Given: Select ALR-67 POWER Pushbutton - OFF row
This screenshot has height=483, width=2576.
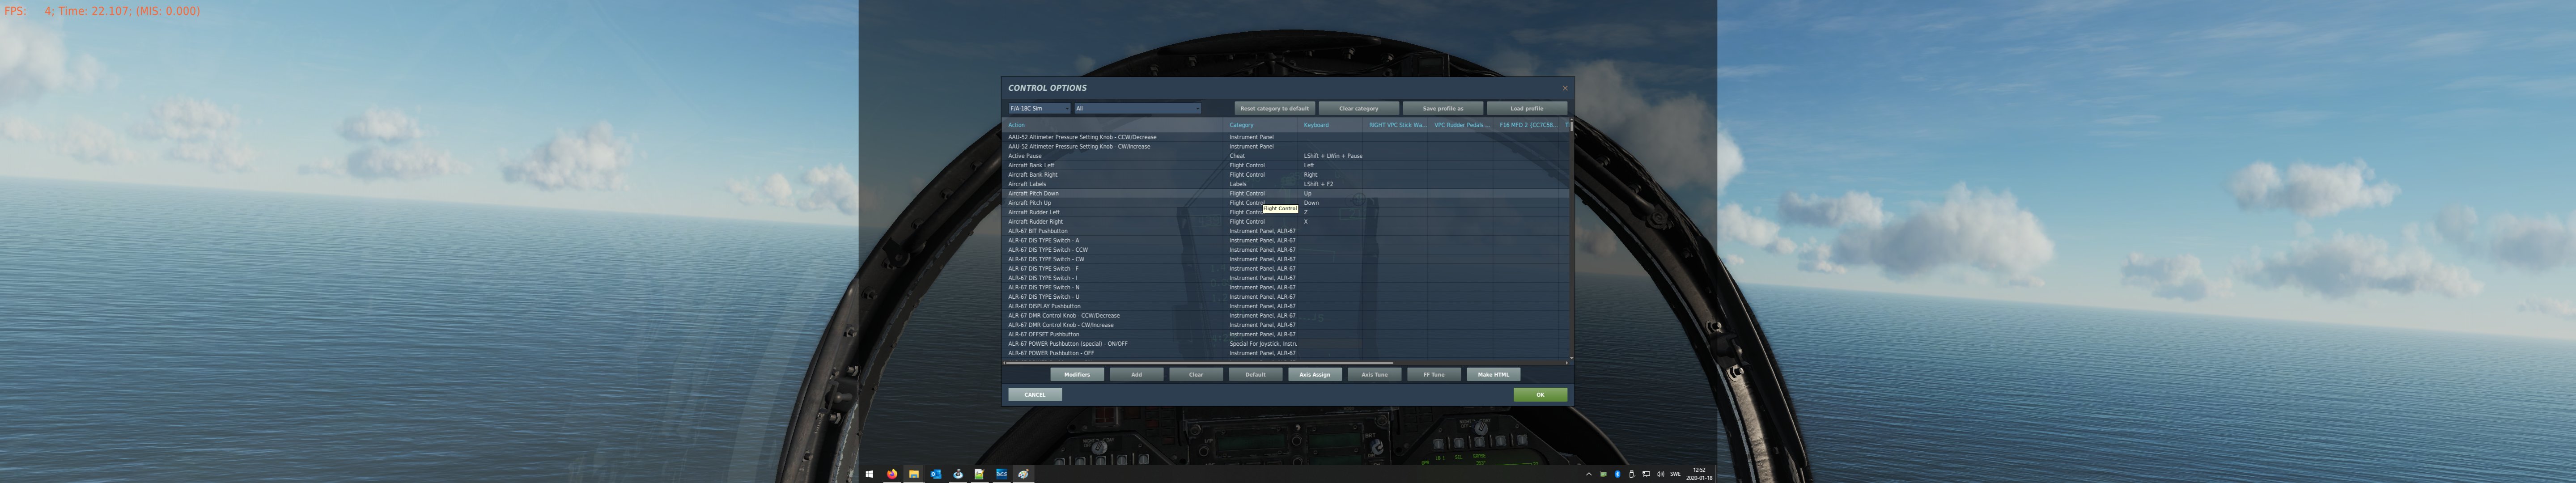Looking at the screenshot, I should pyautogui.click(x=1284, y=353).
